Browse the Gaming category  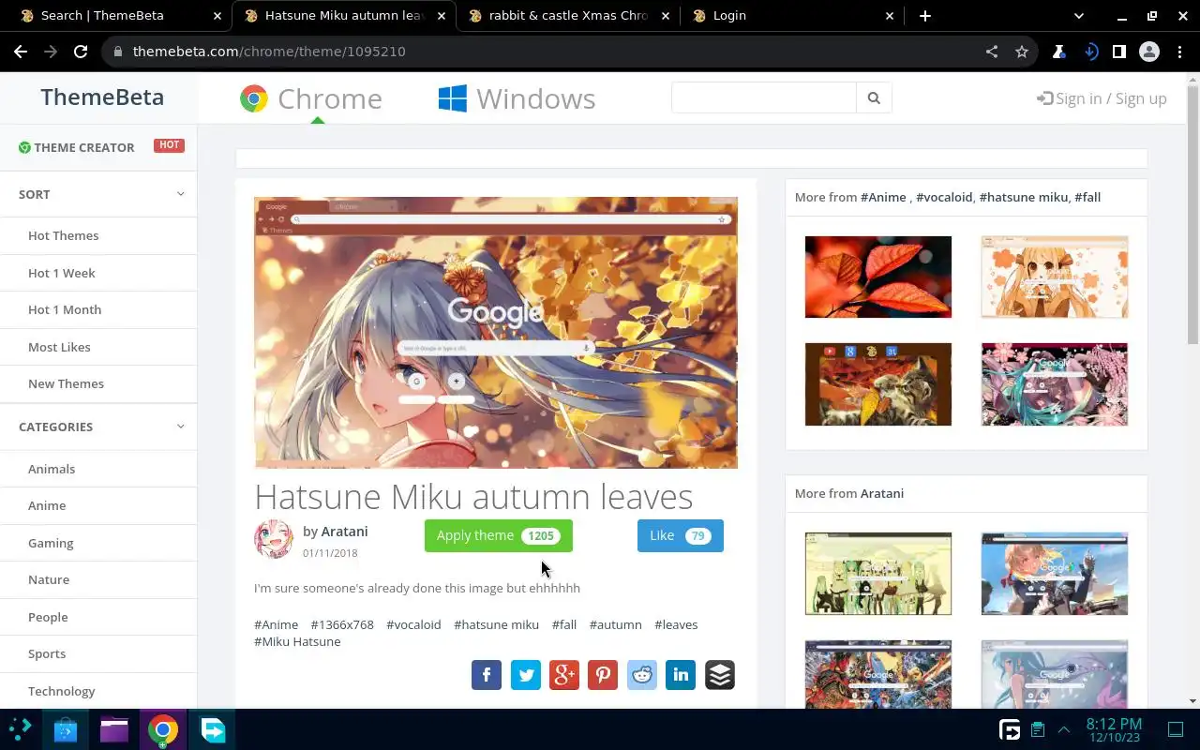(51, 543)
